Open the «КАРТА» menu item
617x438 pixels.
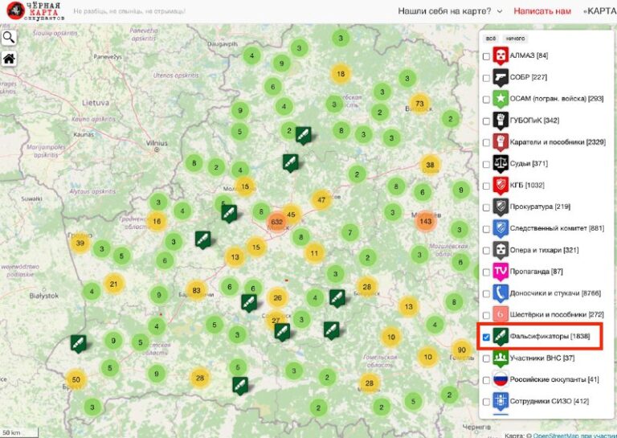pyautogui.click(x=599, y=11)
